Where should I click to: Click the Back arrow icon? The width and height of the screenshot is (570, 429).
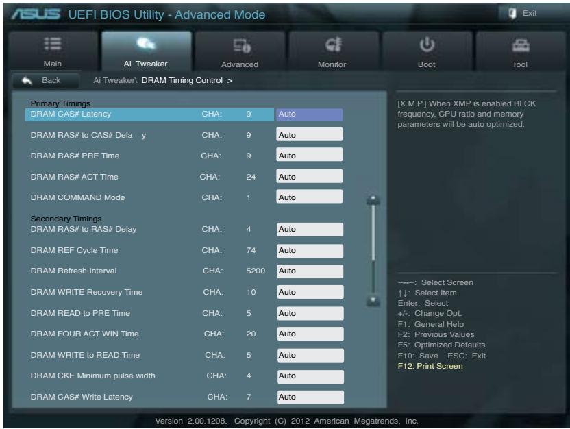click(x=27, y=80)
